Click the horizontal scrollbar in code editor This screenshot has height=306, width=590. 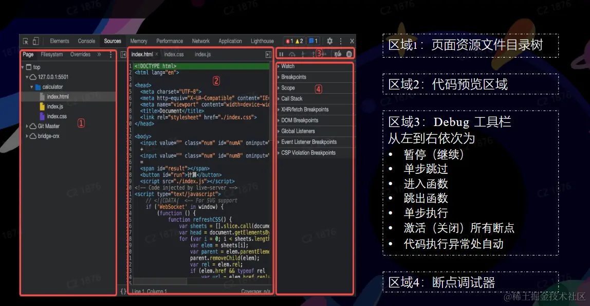[159, 281]
